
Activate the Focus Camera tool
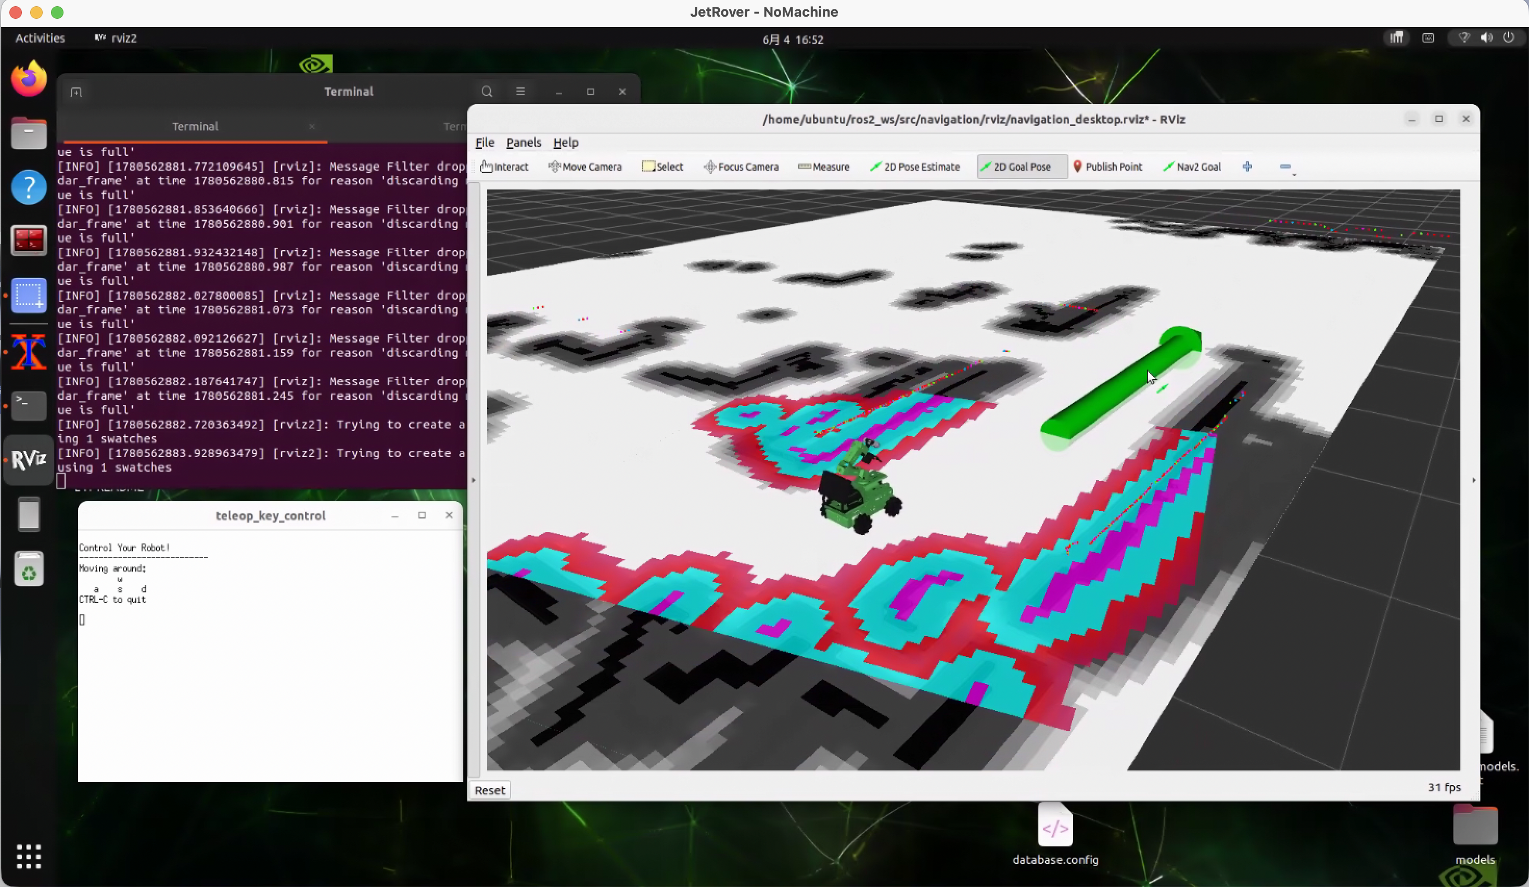(741, 167)
